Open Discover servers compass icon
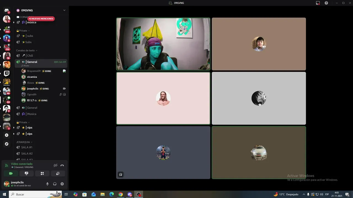This screenshot has width=353, height=198. [x=7, y=144]
